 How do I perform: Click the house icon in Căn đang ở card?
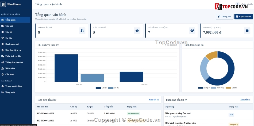137,31
